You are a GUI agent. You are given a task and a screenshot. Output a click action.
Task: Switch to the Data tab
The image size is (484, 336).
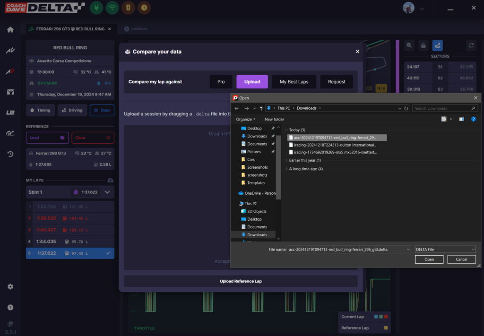click(x=102, y=110)
